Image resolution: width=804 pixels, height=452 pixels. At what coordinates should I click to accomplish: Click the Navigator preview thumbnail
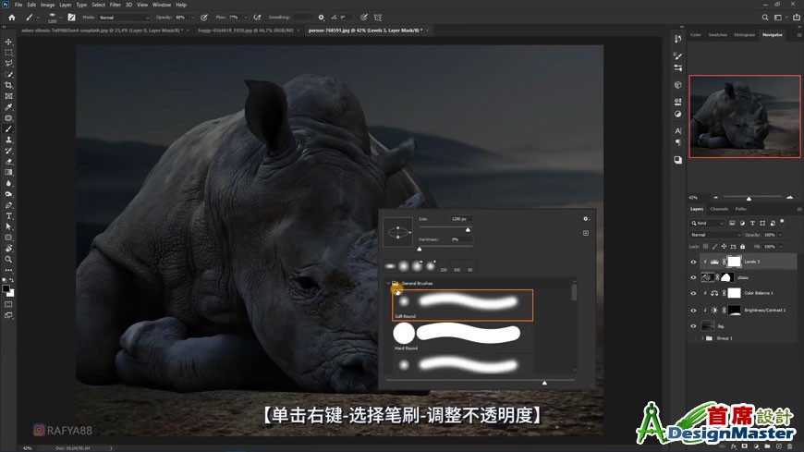coord(745,116)
